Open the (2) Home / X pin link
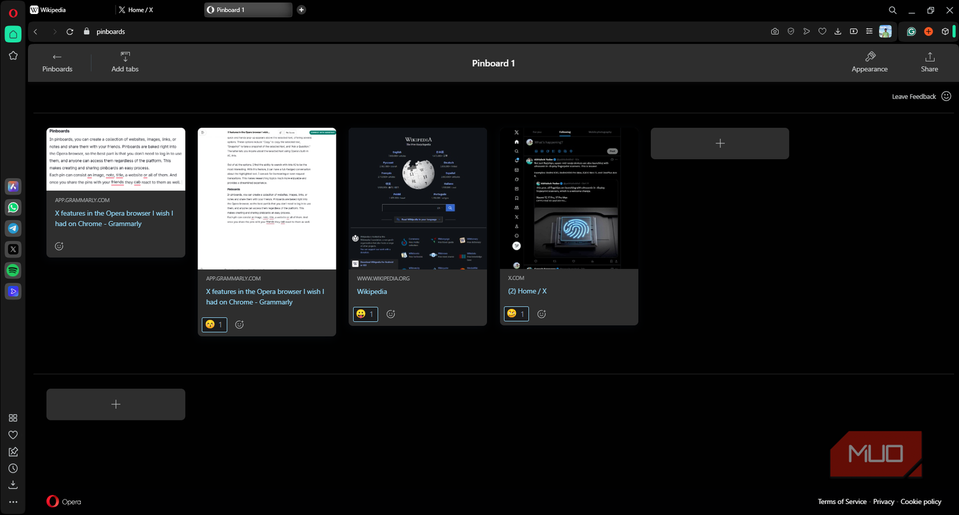 [527, 291]
